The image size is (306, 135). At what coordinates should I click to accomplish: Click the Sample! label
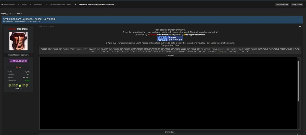point(170,55)
